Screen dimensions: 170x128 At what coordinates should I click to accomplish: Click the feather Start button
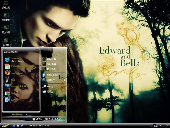[5, 126]
